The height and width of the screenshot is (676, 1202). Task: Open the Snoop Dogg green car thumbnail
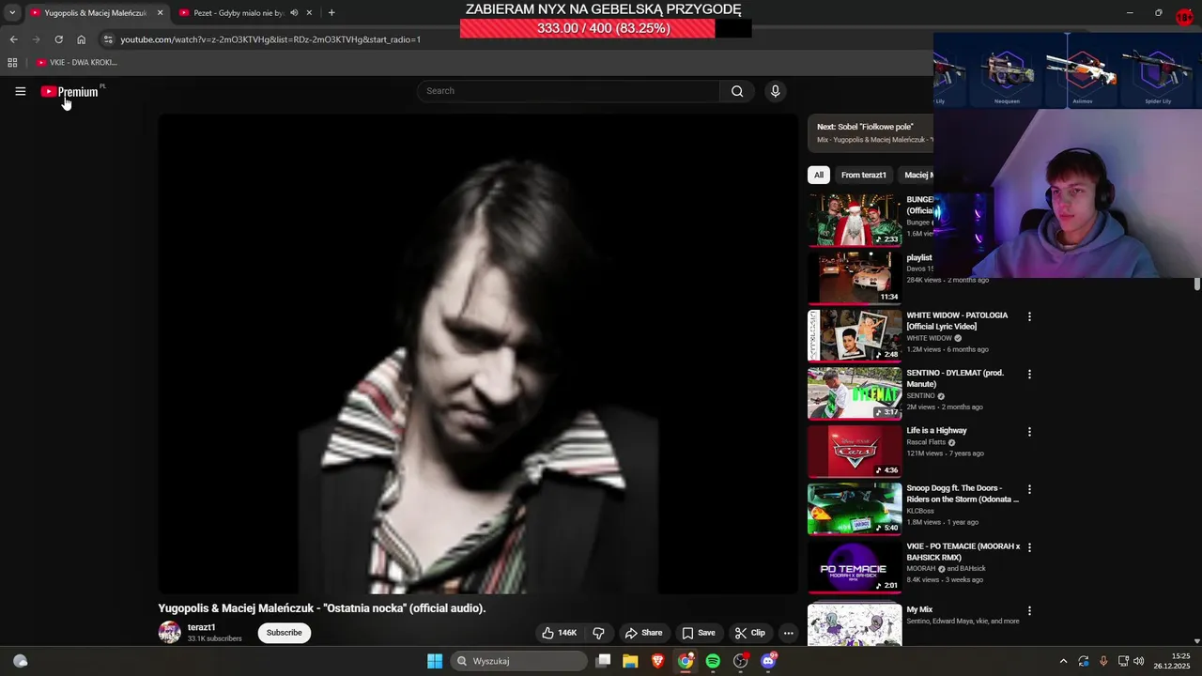pos(855,508)
